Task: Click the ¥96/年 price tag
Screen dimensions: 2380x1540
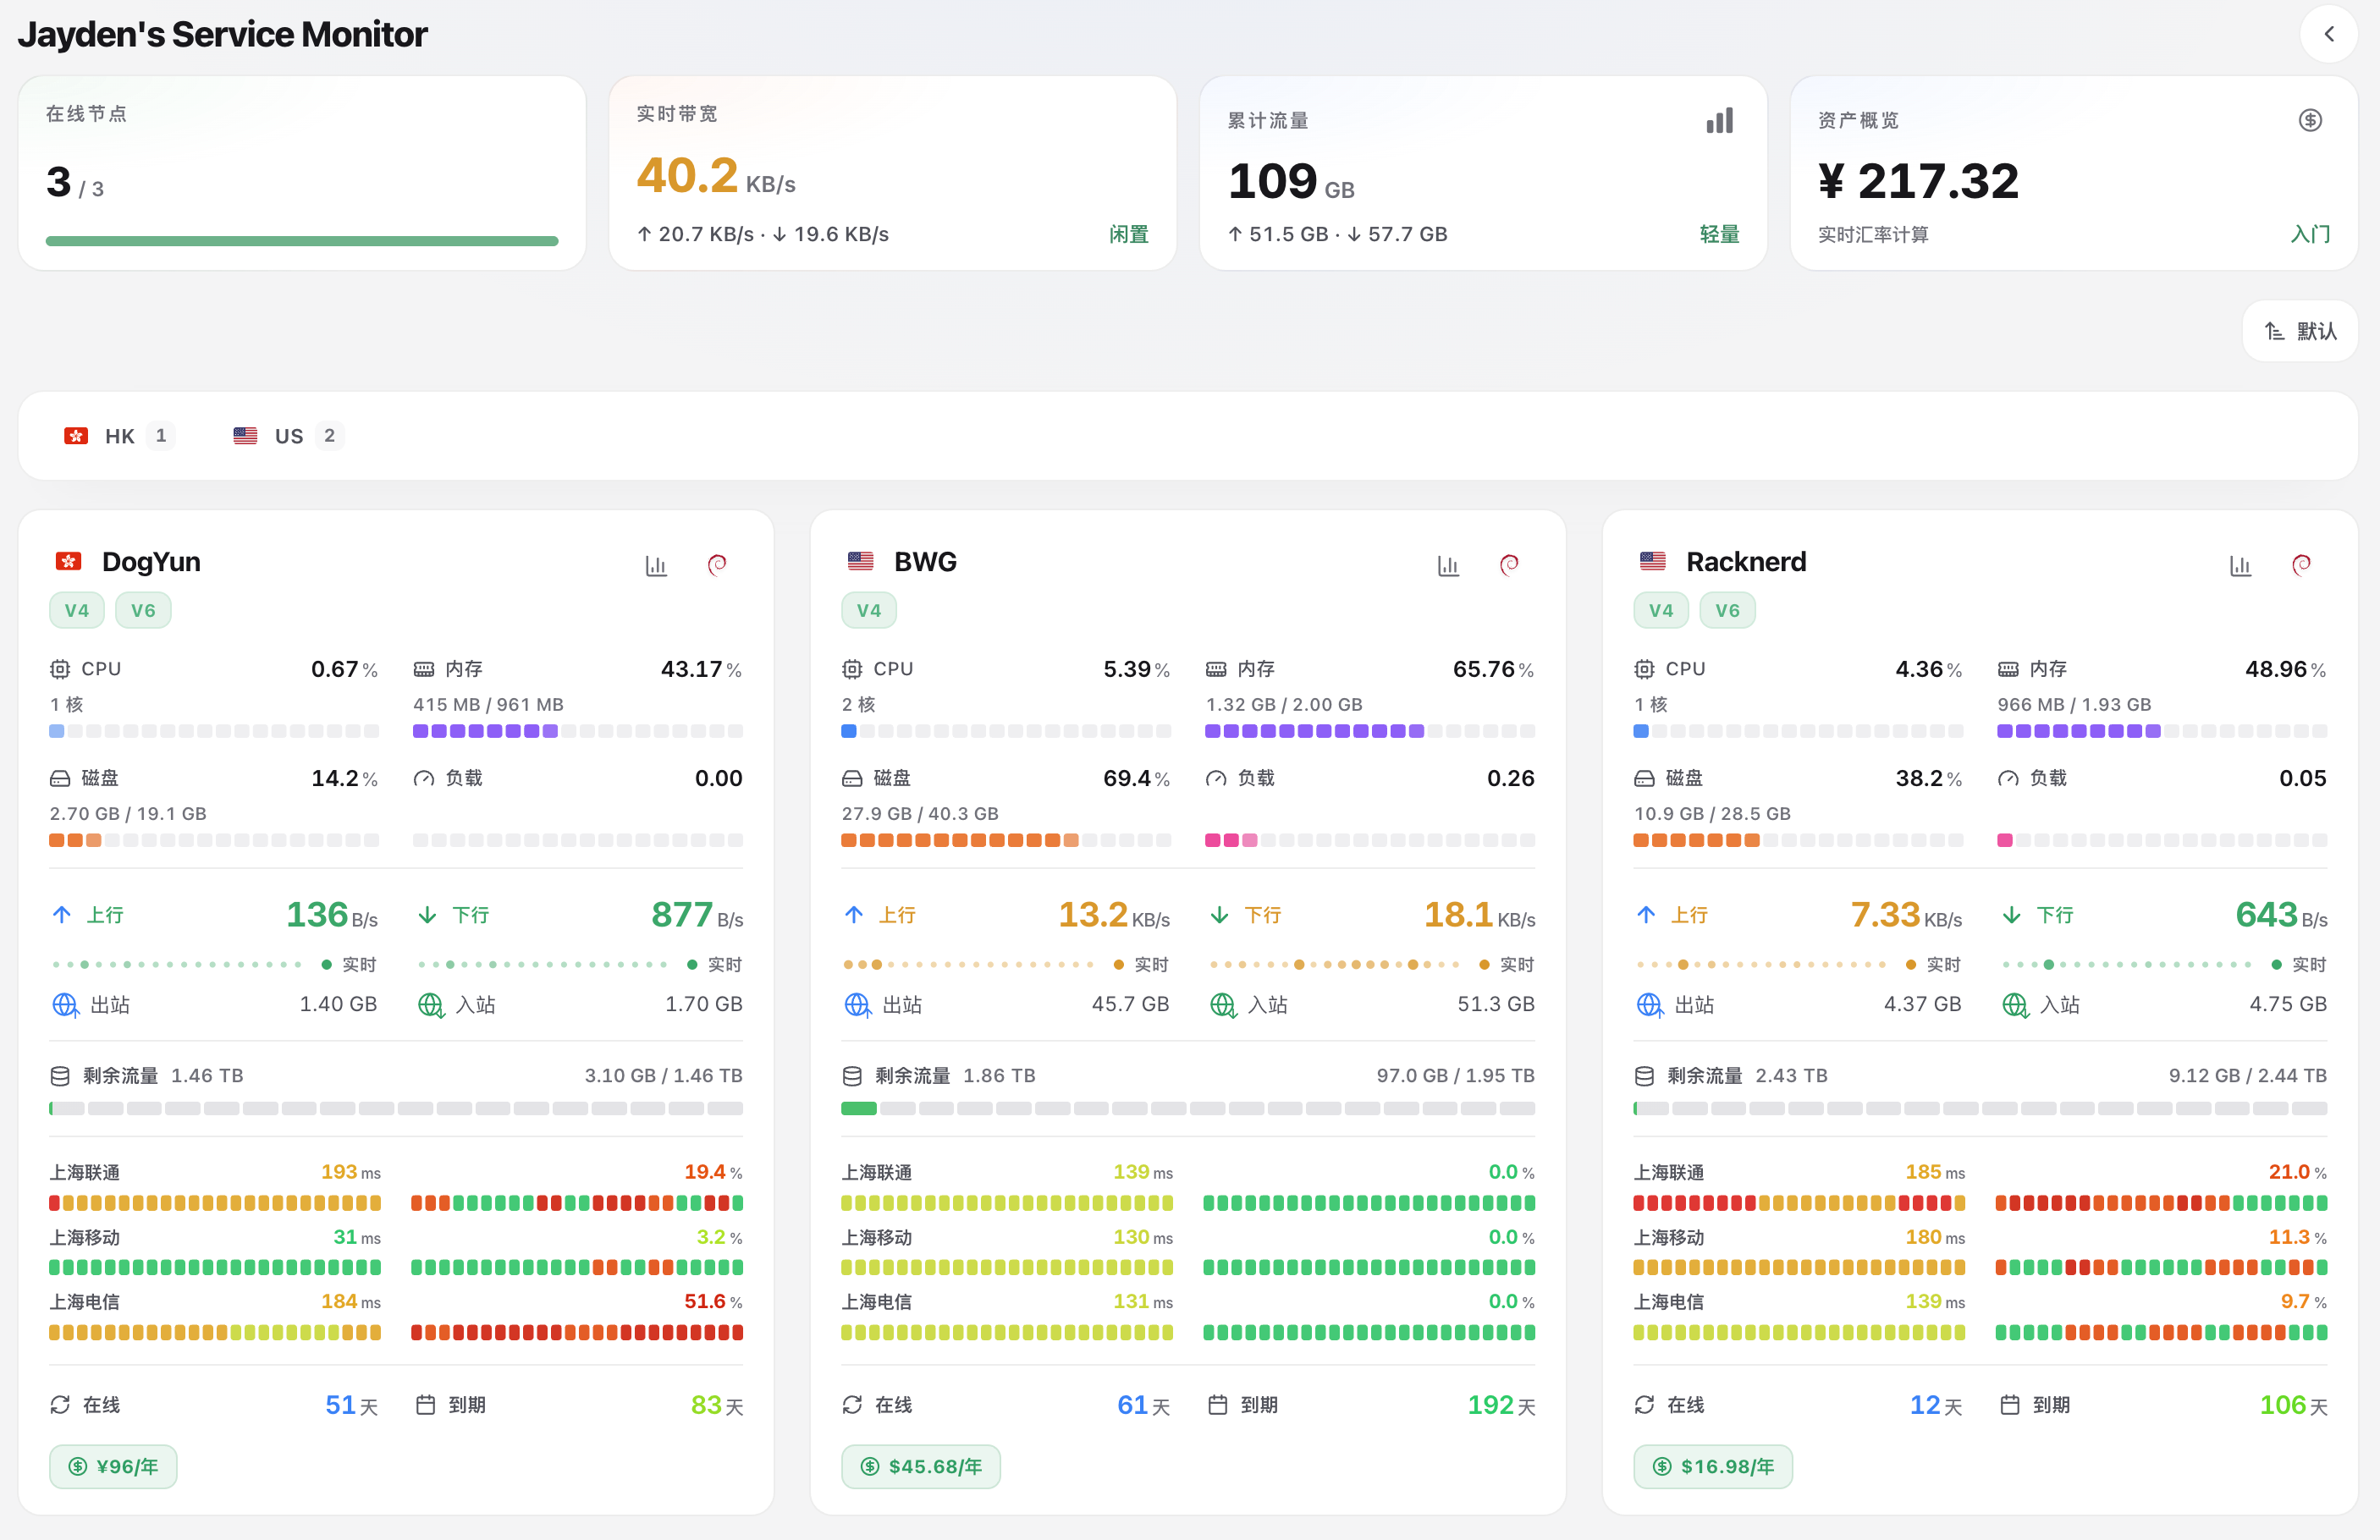Action: click(x=113, y=1466)
